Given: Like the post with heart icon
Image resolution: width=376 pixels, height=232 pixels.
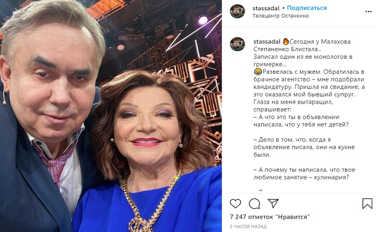Looking at the screenshot, I should pyautogui.click(x=235, y=204).
